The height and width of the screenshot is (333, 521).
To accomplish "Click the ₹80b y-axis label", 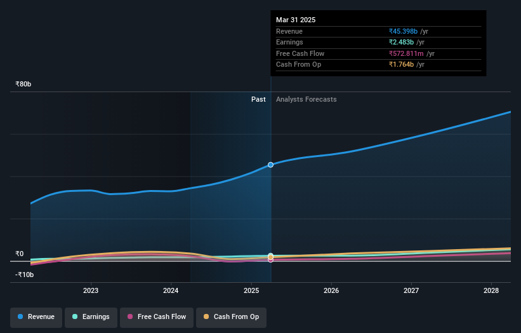I will coord(23,84).
